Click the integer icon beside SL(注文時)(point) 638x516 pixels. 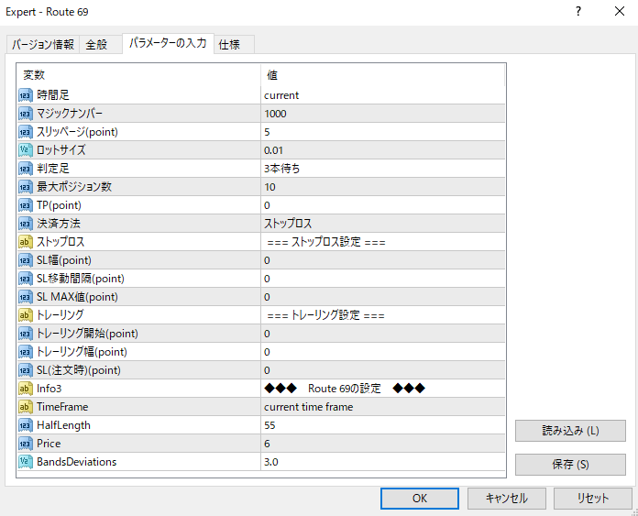click(26, 370)
